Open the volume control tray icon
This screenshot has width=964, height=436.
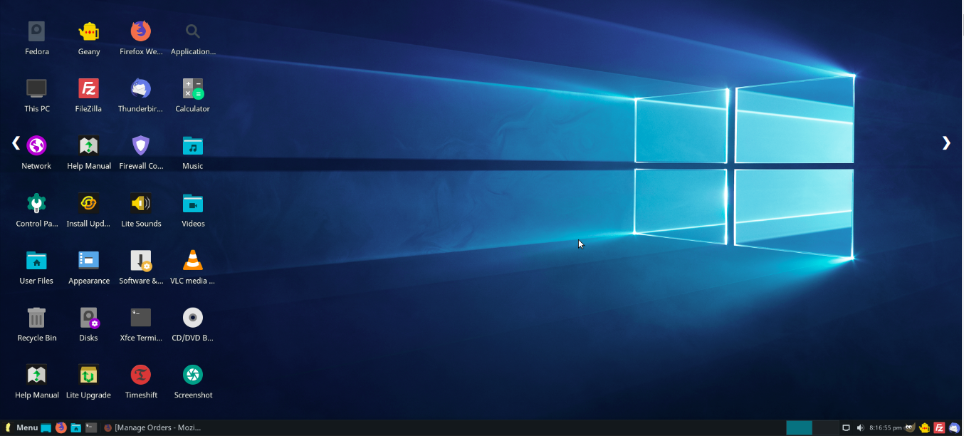(x=860, y=427)
